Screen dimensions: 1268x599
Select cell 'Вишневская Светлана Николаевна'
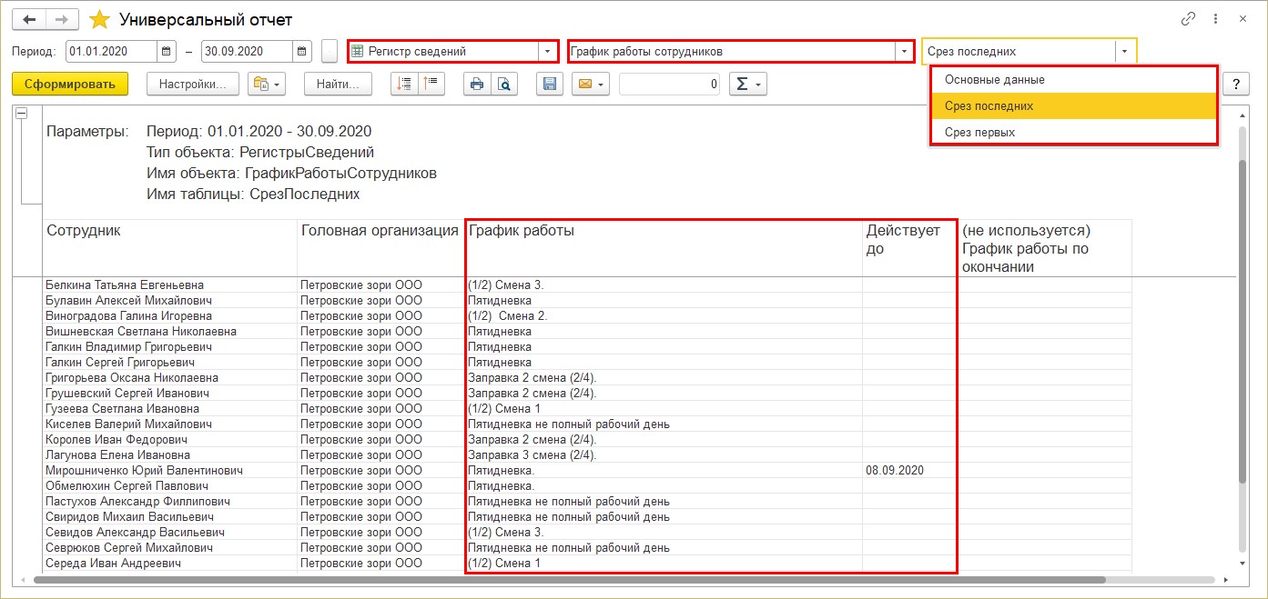(169, 332)
